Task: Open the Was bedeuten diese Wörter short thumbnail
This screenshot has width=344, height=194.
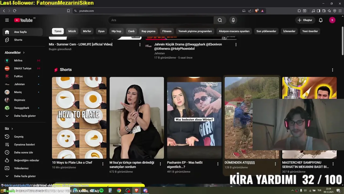Action: click(194, 118)
